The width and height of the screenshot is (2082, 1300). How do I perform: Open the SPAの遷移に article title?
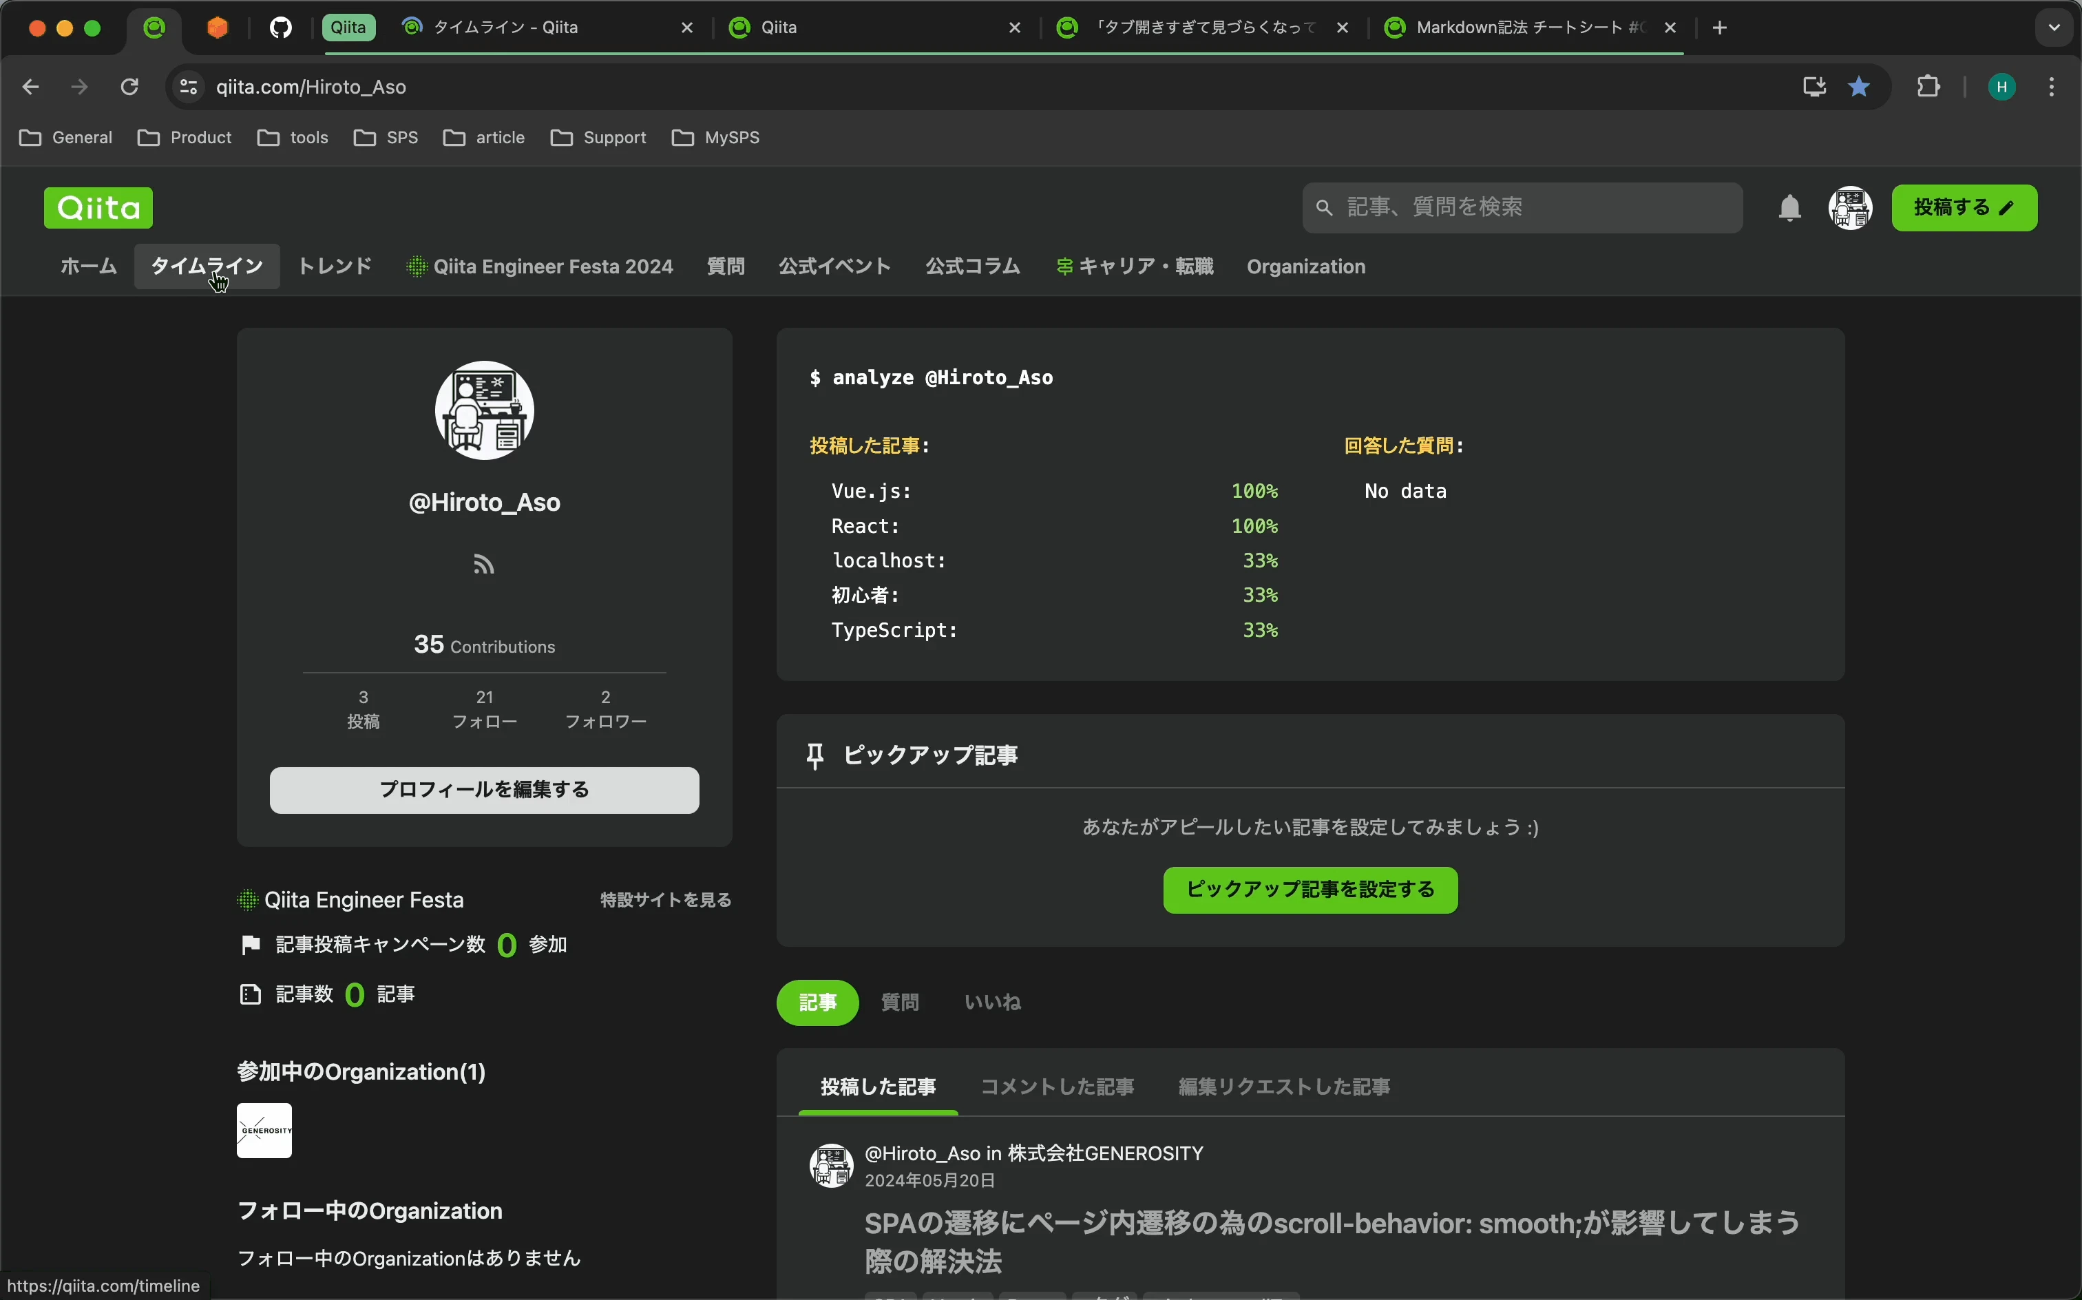click(1332, 1241)
